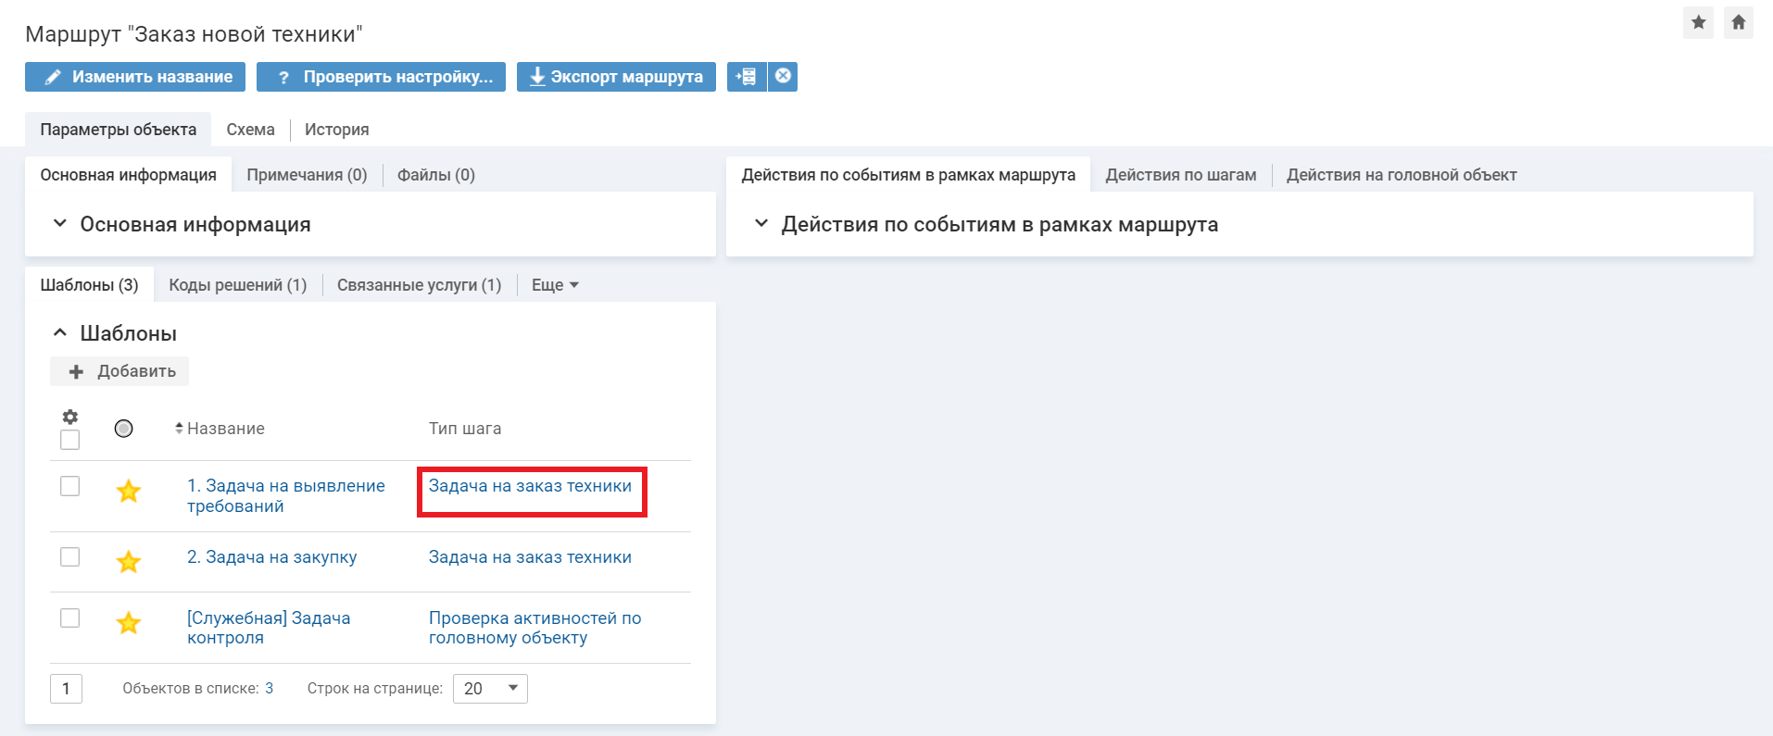Click star icon for Задача на закупку row
The image size is (1773, 736).
click(x=129, y=561)
